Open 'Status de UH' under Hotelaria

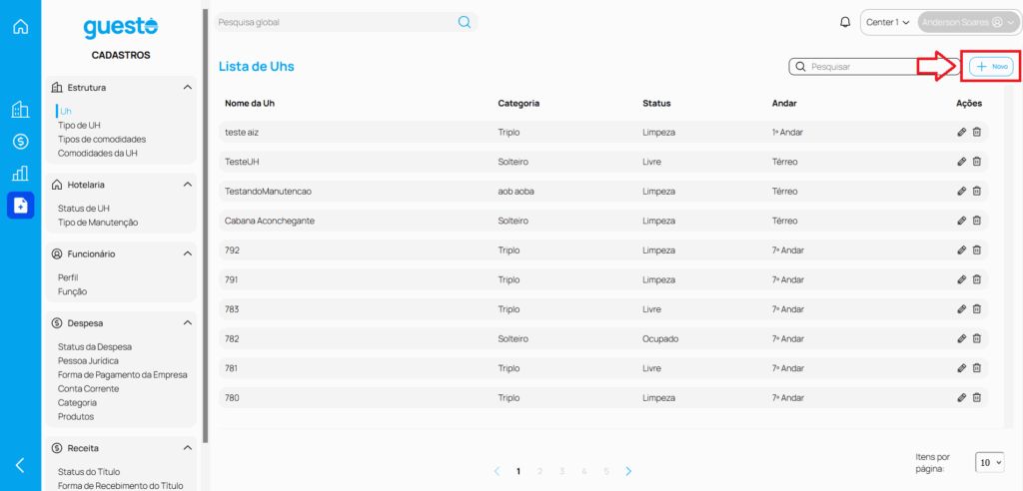pos(84,209)
